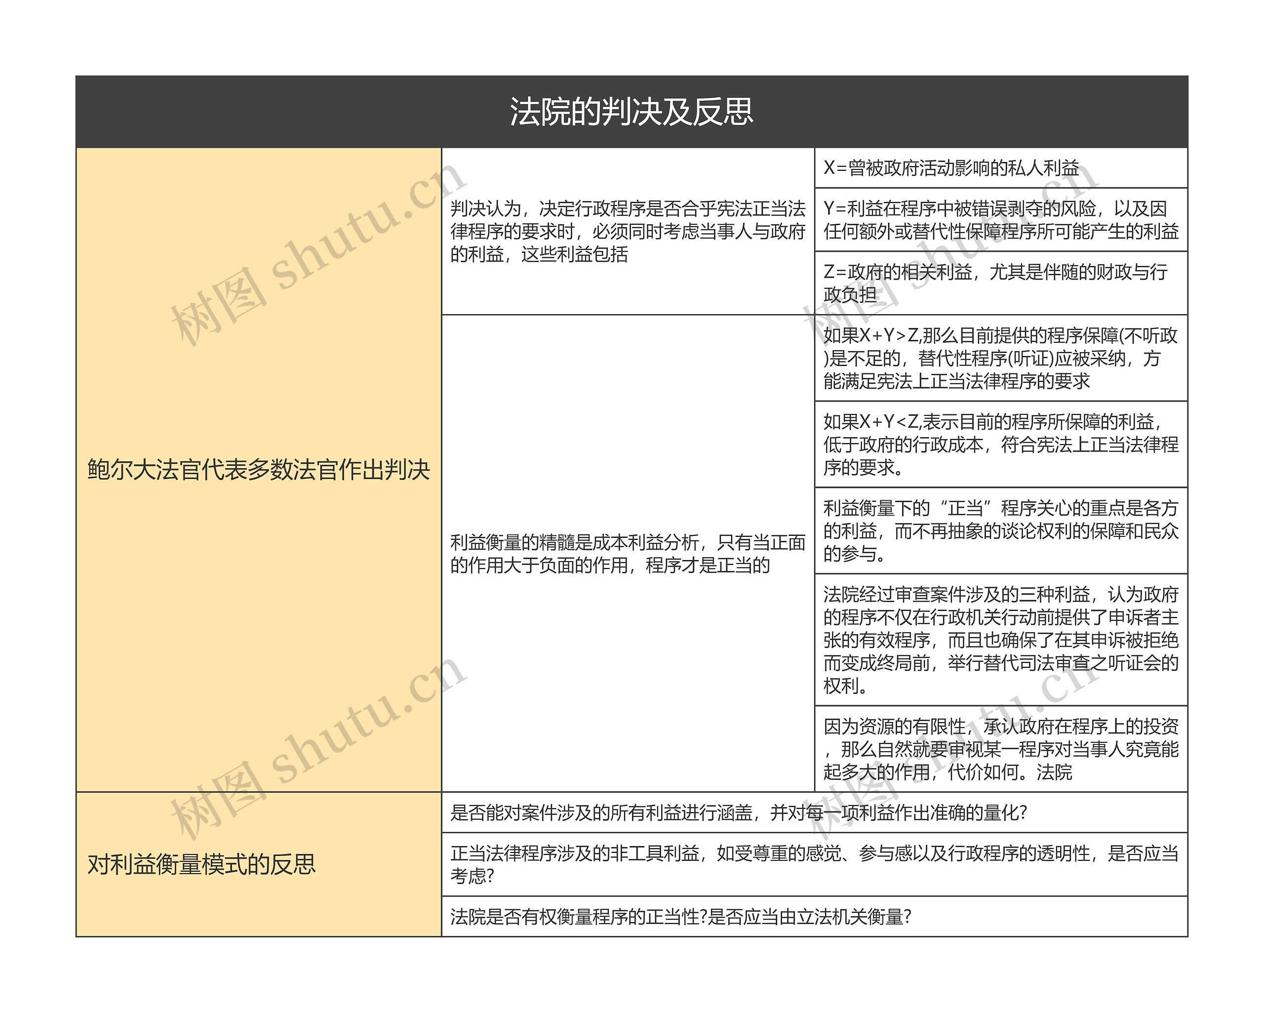Click the cell starting Y=利益在程序中被错误剥夺

click(x=1001, y=220)
